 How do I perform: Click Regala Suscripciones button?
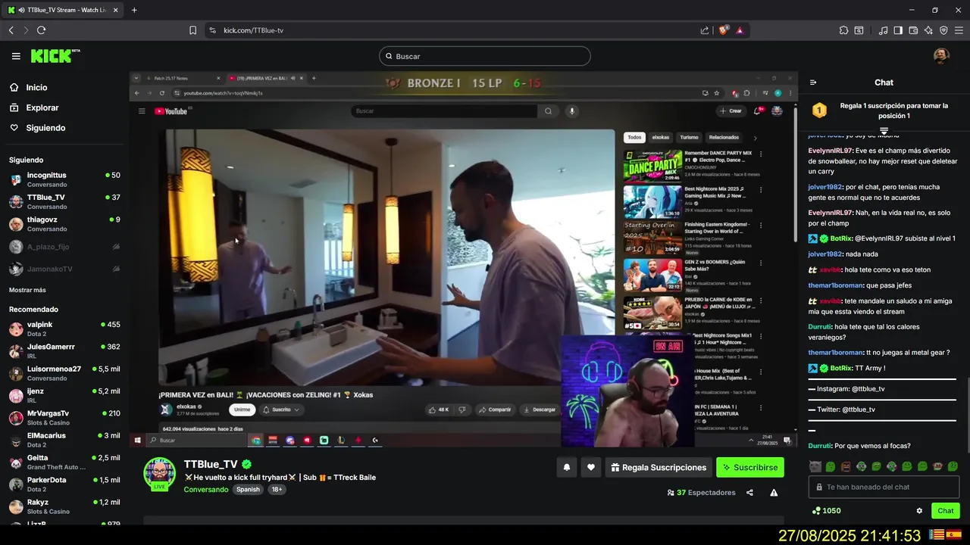pyautogui.click(x=657, y=468)
